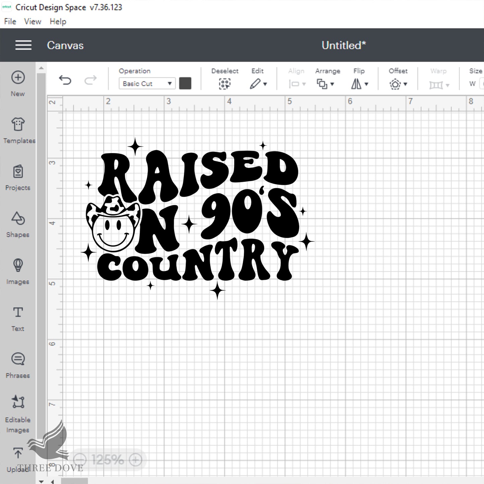
Task: Open the Arrange tool
Action: (x=322, y=84)
